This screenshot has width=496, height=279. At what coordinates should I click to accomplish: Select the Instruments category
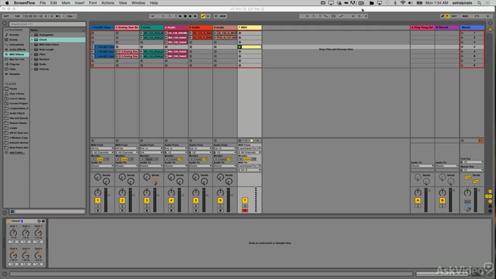(16, 45)
